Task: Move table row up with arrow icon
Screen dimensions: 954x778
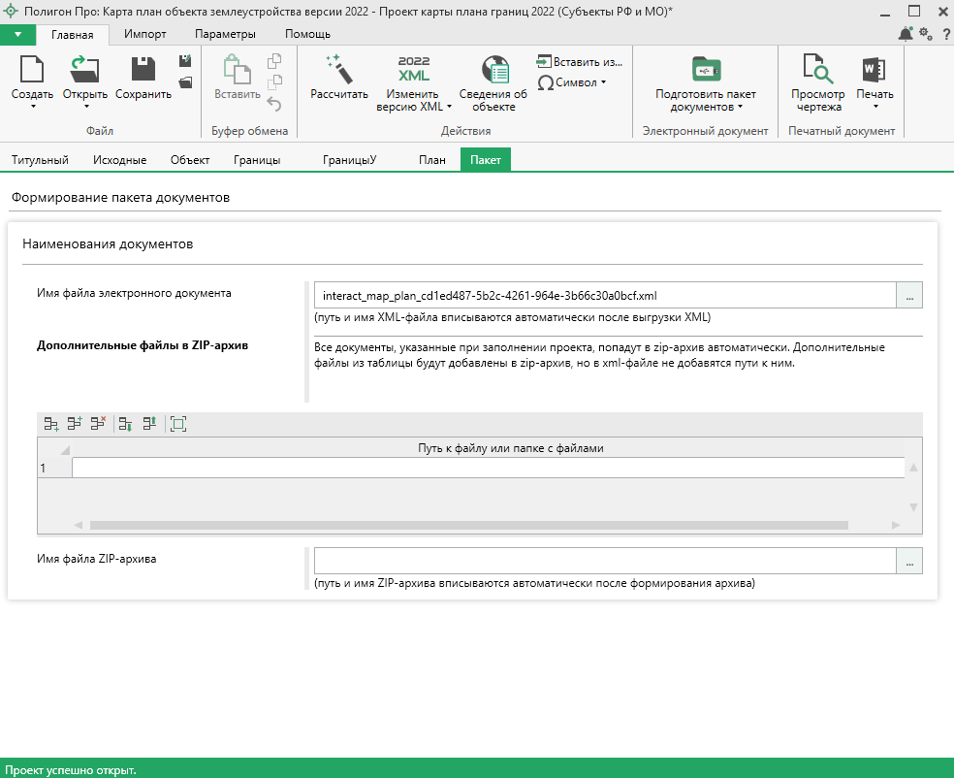Action: pos(149,423)
